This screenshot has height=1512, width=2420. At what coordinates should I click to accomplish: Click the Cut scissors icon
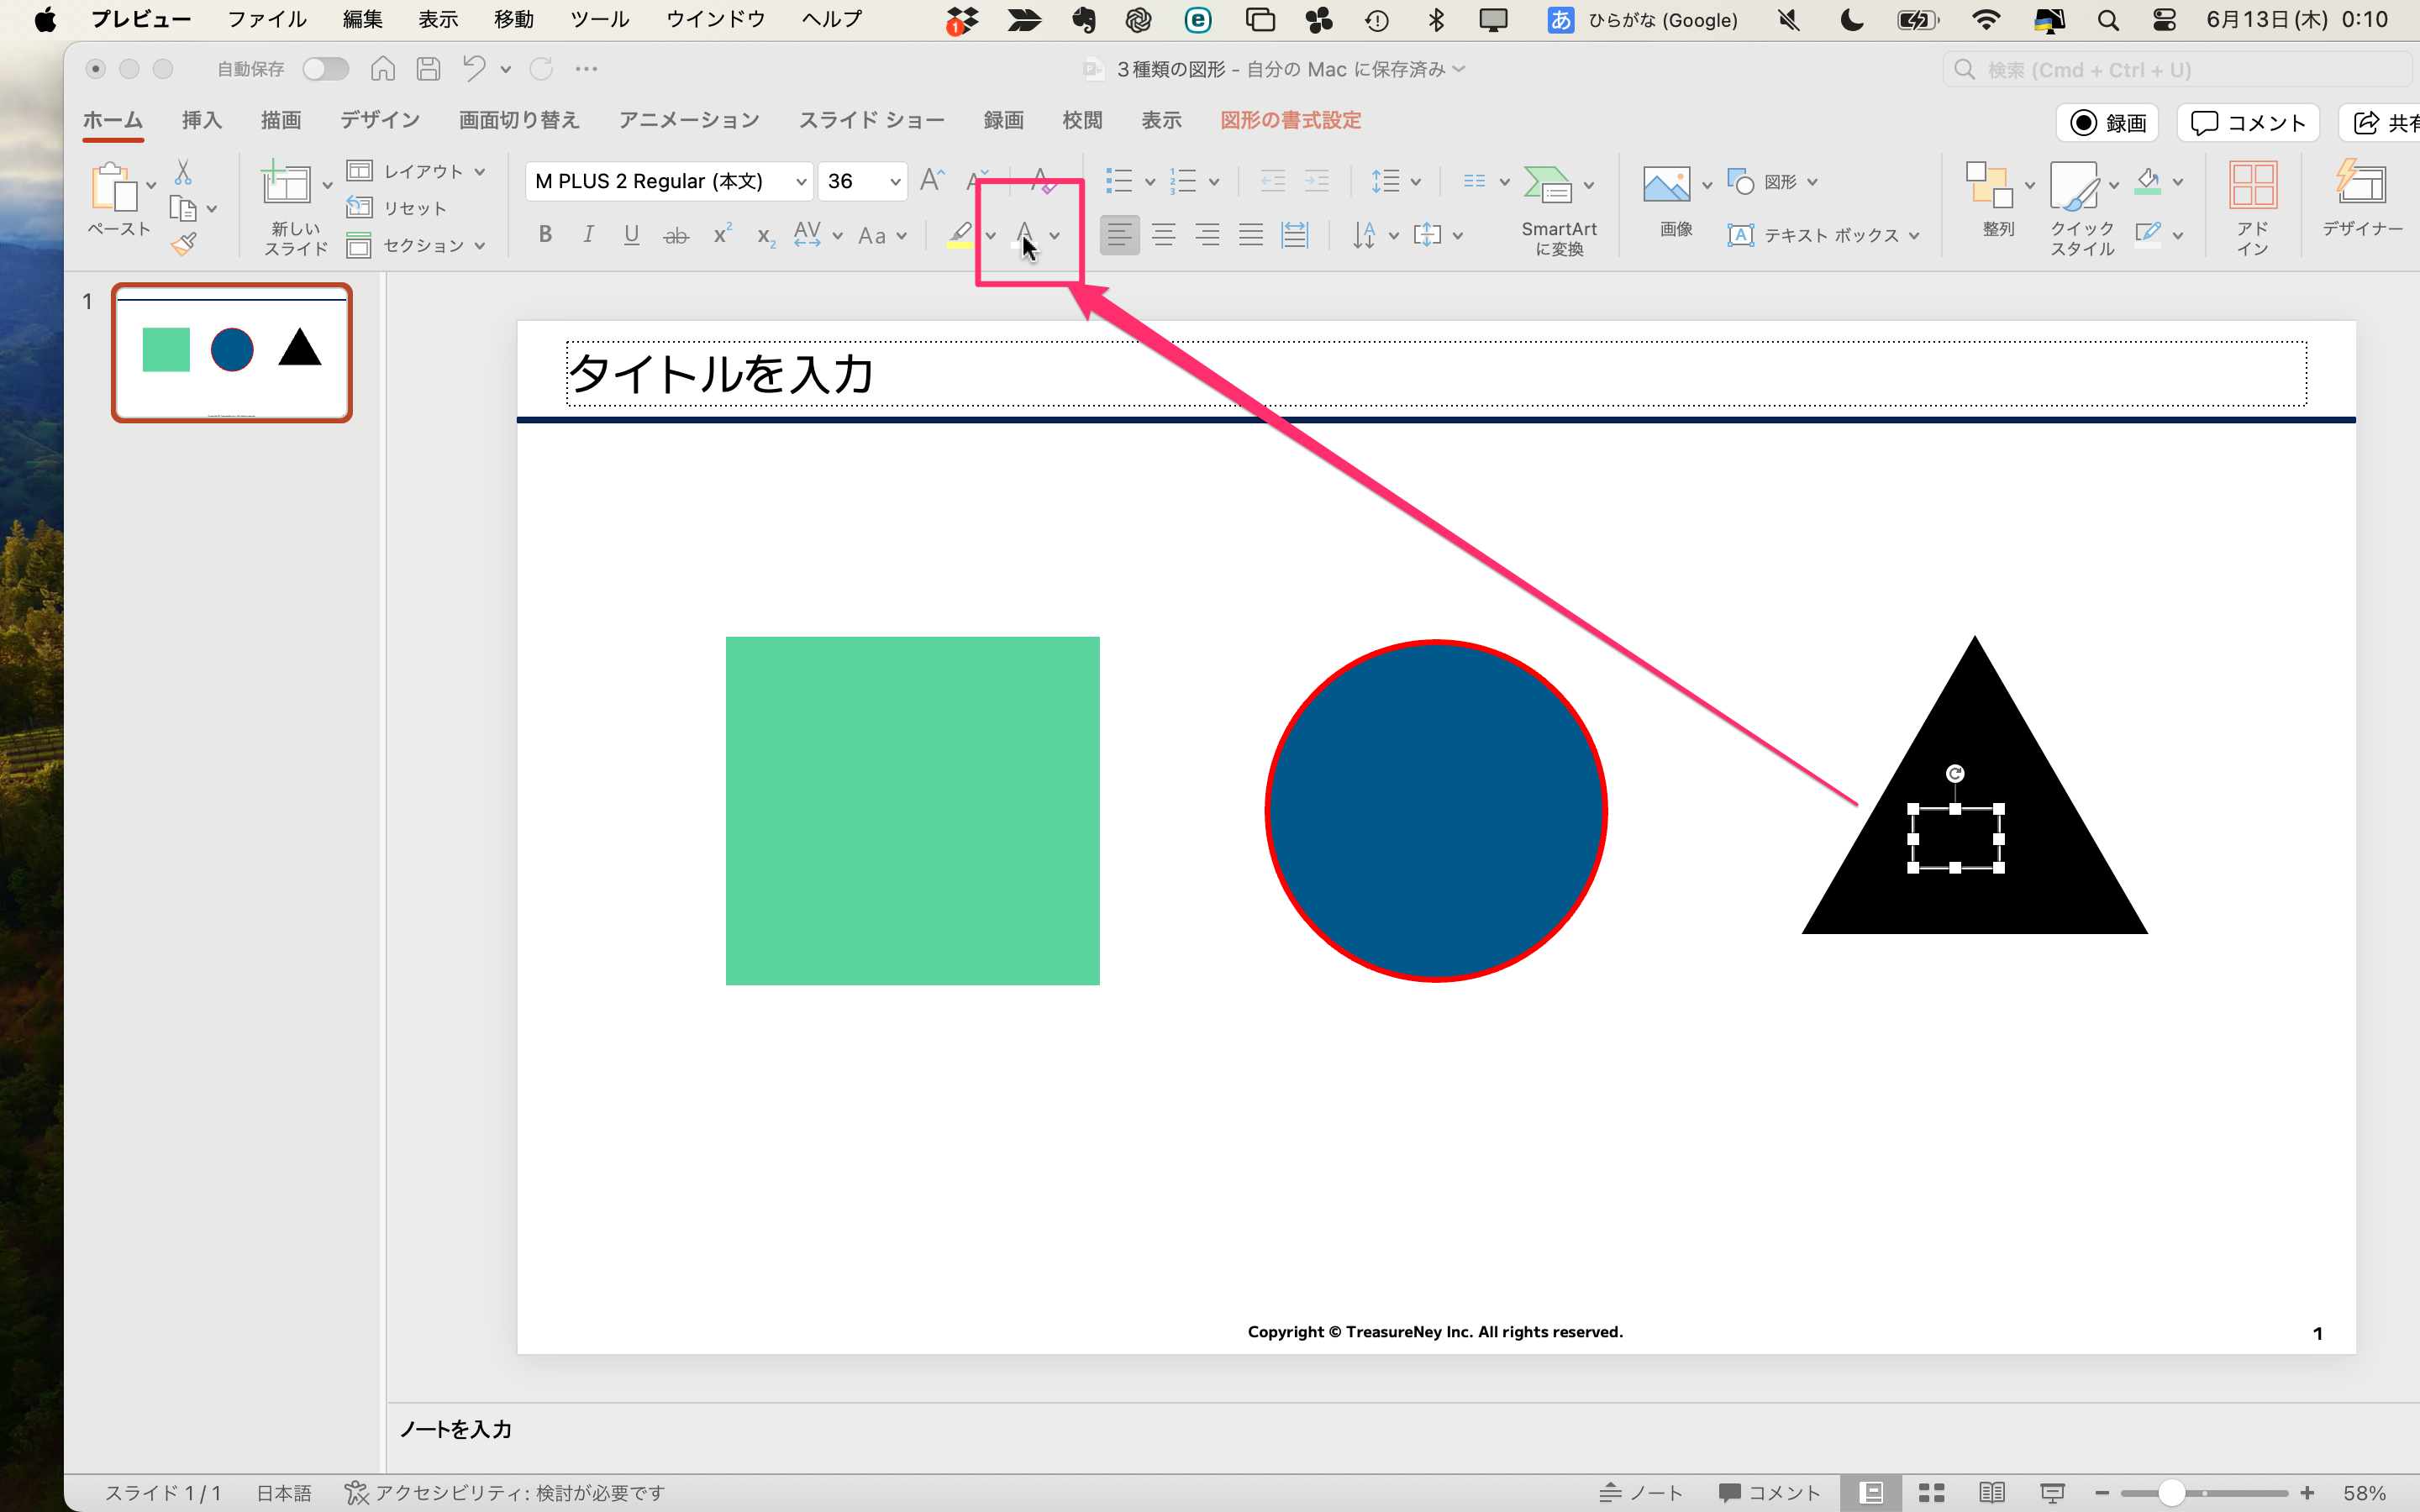(x=183, y=172)
